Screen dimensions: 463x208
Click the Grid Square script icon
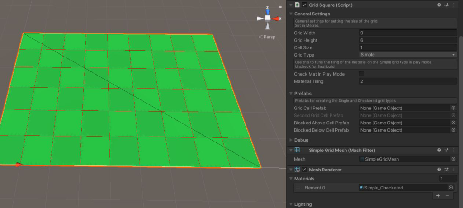pyautogui.click(x=298, y=5)
